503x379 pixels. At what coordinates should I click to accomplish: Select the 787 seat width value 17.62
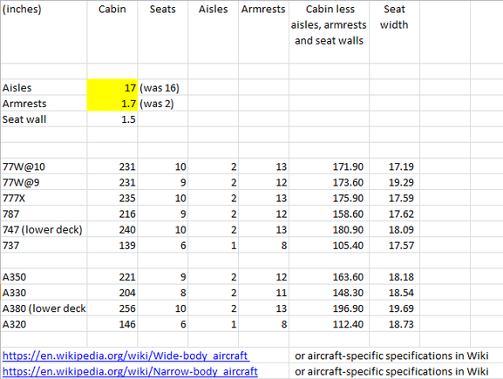395,213
